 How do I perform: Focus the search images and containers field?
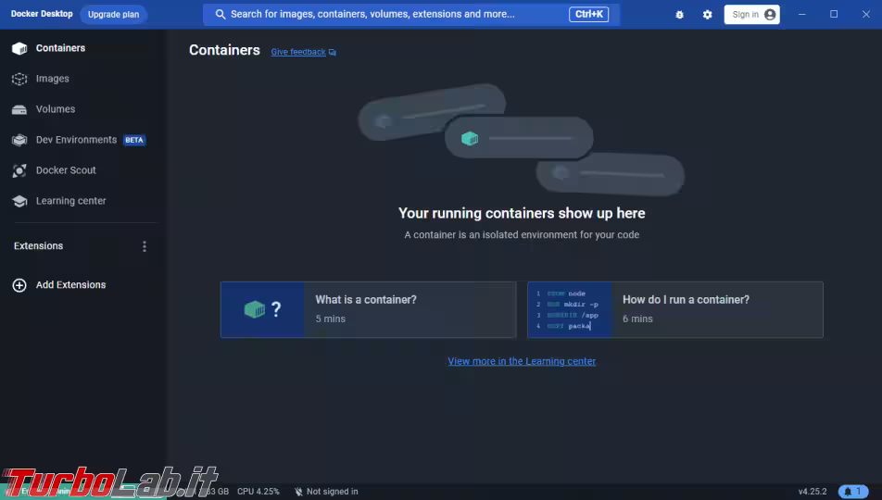pos(411,14)
